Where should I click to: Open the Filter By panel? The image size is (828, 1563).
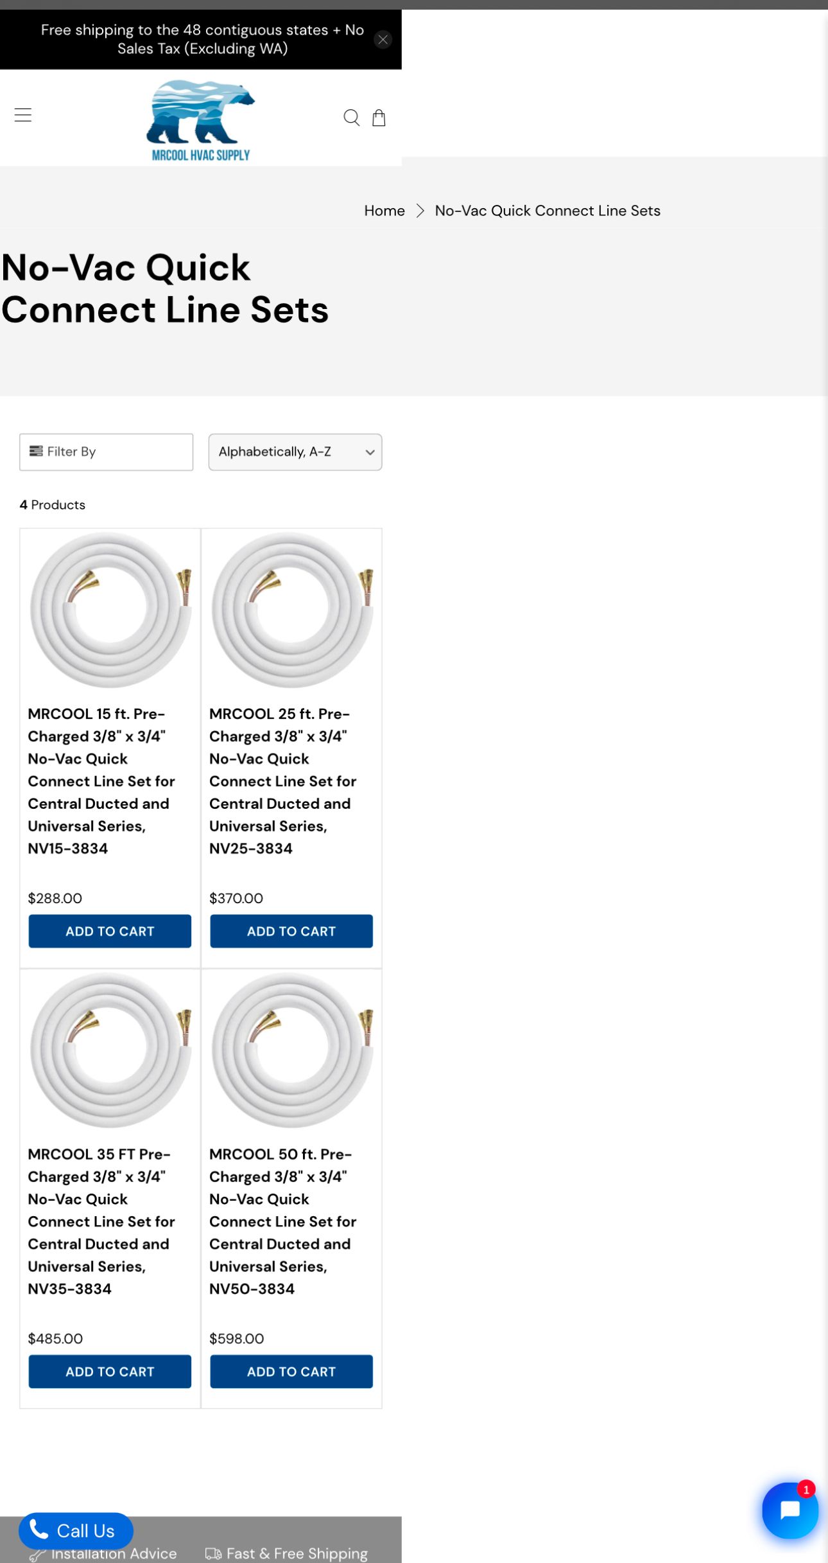coord(106,452)
